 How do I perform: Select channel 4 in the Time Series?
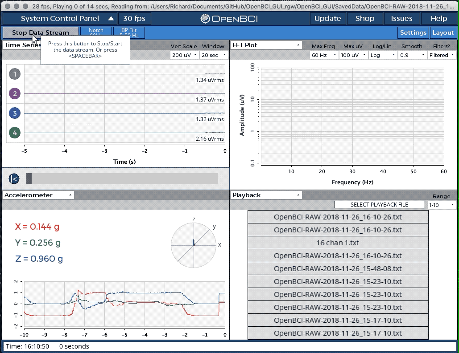(x=15, y=133)
